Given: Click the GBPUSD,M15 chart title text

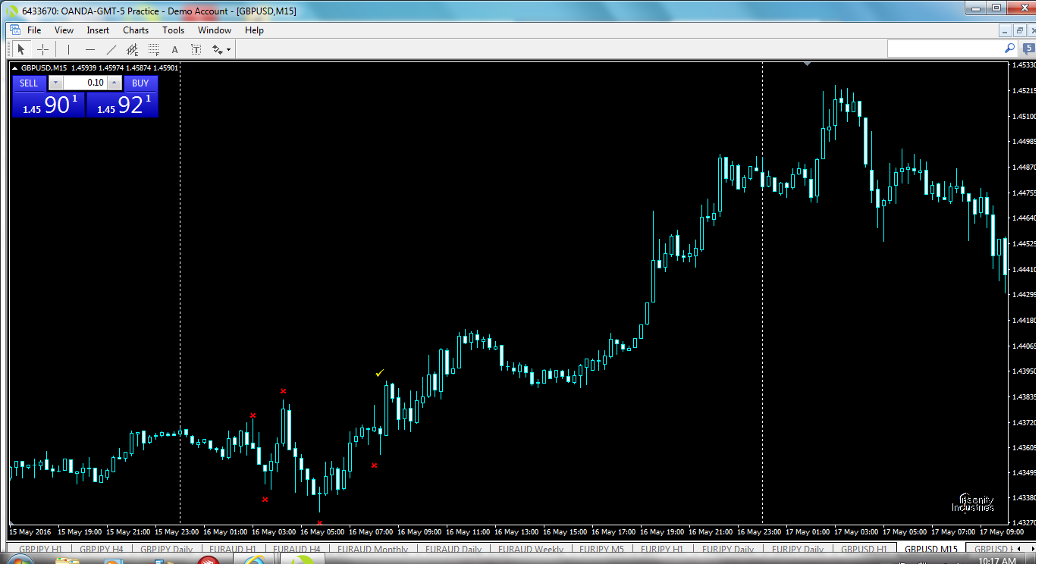Looking at the screenshot, I should pos(43,68).
